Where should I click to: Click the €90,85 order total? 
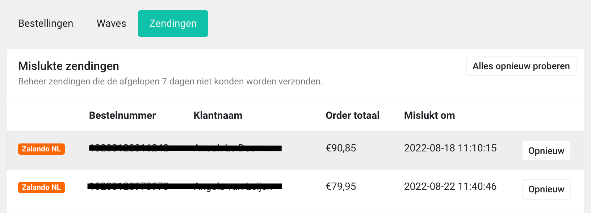pyautogui.click(x=341, y=148)
